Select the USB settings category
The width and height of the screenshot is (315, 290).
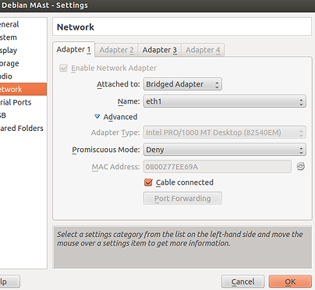tap(23, 115)
